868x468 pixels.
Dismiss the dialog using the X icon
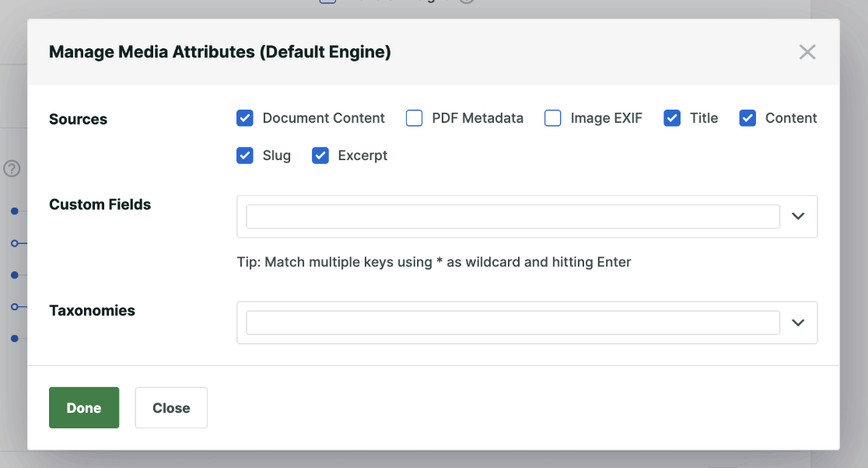tap(807, 52)
